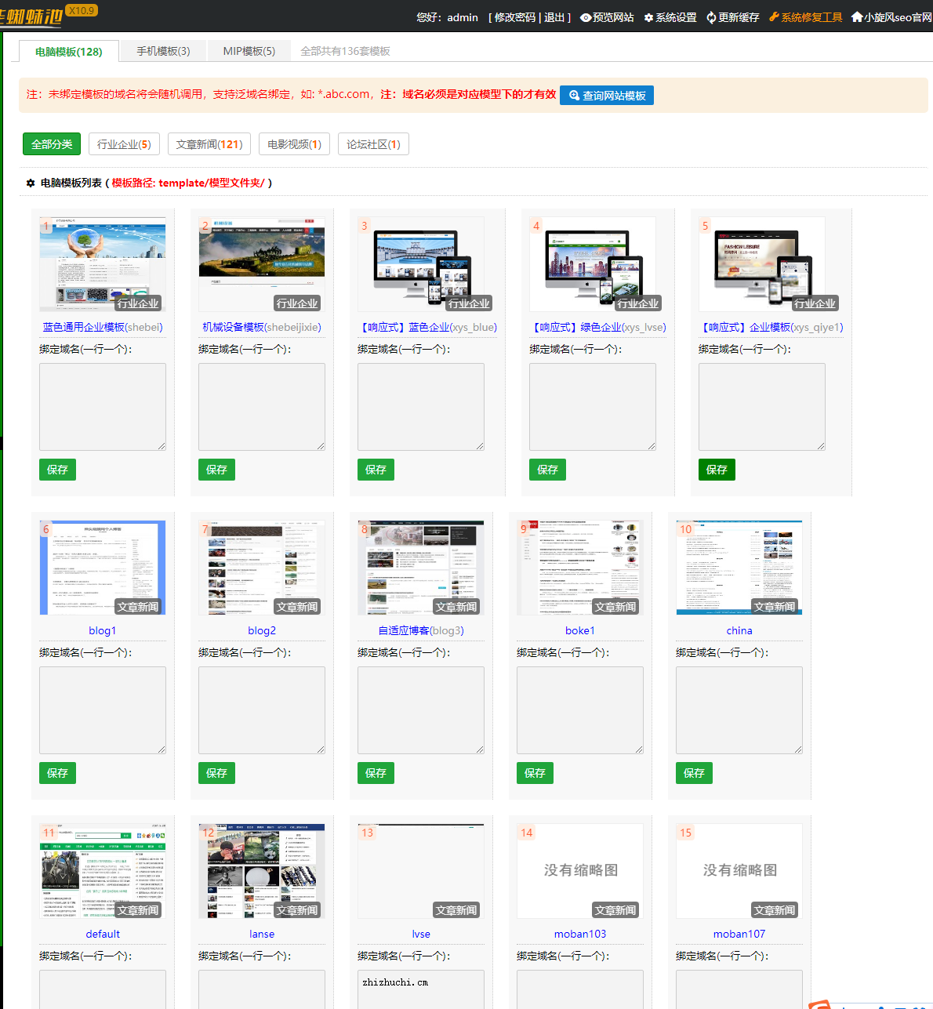The height and width of the screenshot is (1009, 933).
Task: Open the china template name link
Action: (x=739, y=630)
